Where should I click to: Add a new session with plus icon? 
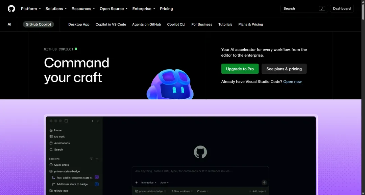point(97,159)
